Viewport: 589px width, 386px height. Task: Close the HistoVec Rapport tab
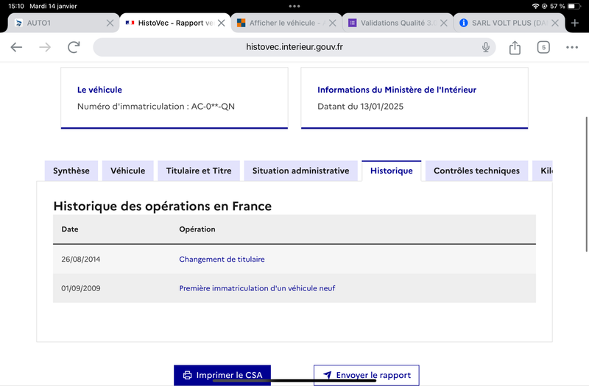click(x=222, y=23)
